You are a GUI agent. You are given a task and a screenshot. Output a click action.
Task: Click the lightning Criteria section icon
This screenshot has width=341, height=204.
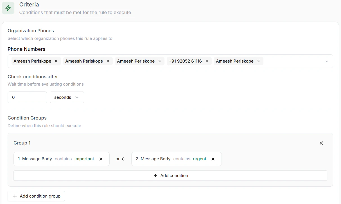click(x=8, y=8)
